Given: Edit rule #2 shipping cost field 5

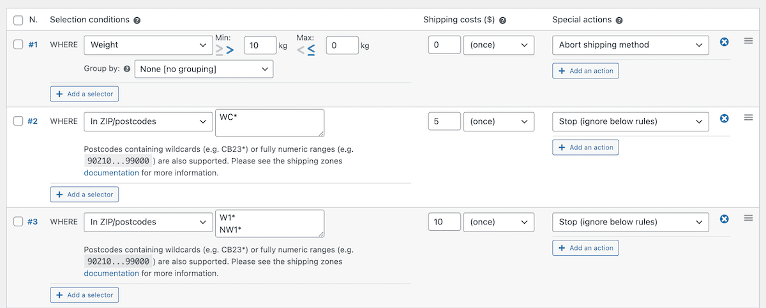Looking at the screenshot, I should click(x=444, y=121).
